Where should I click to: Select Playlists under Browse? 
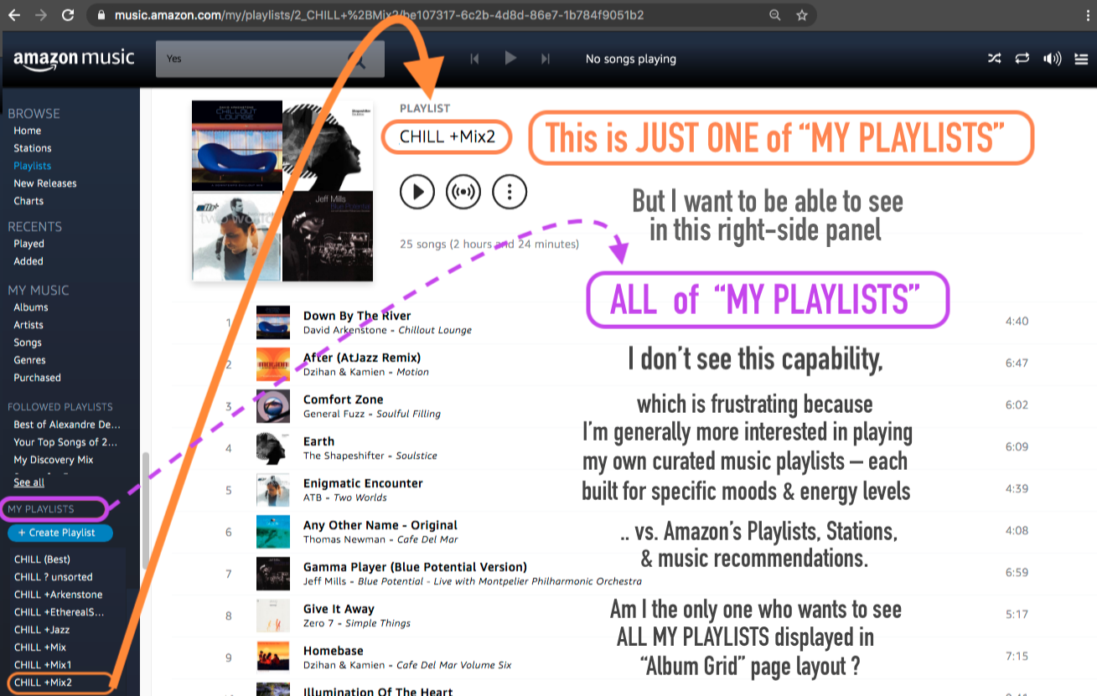coord(32,165)
